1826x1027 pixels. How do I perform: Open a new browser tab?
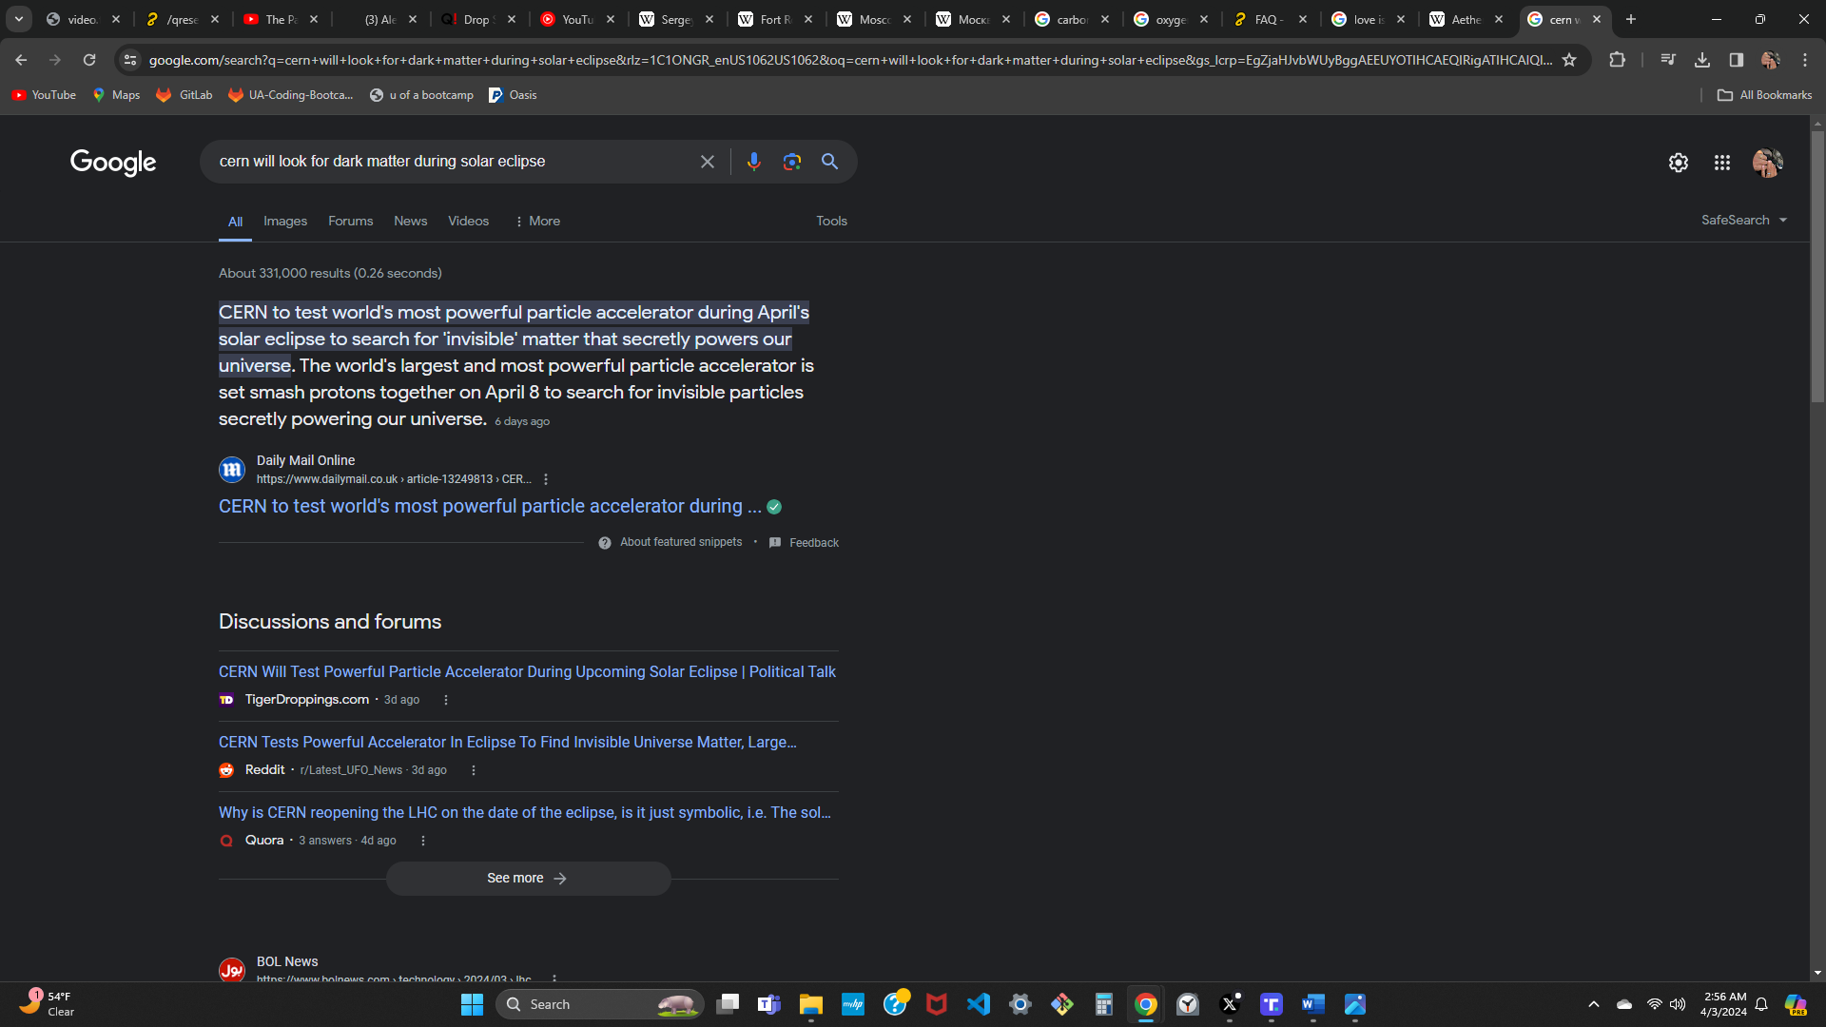click(x=1631, y=19)
